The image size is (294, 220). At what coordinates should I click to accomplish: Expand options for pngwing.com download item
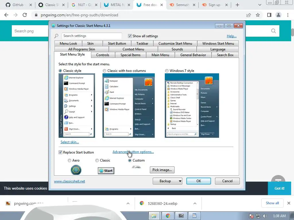[x=128, y=203]
